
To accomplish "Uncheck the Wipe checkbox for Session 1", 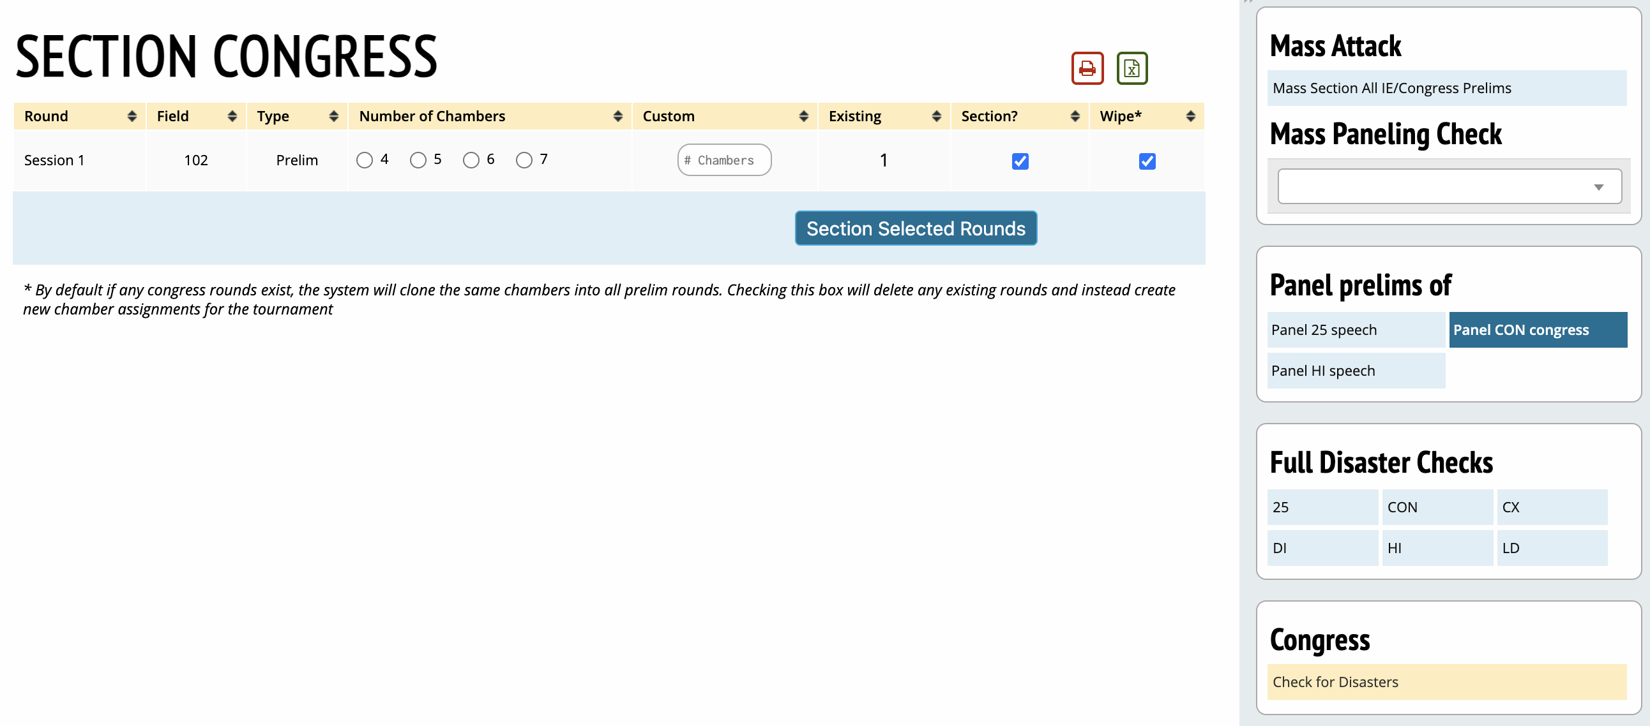I will [x=1147, y=161].
